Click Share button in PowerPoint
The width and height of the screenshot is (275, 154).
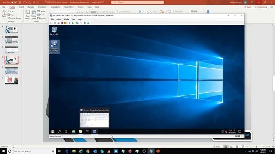pos(248,7)
